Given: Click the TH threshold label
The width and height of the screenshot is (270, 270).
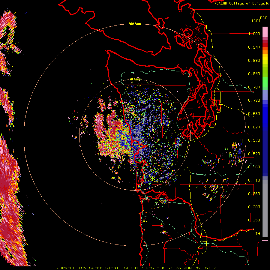Looking at the screenshot, I should tap(258, 234).
